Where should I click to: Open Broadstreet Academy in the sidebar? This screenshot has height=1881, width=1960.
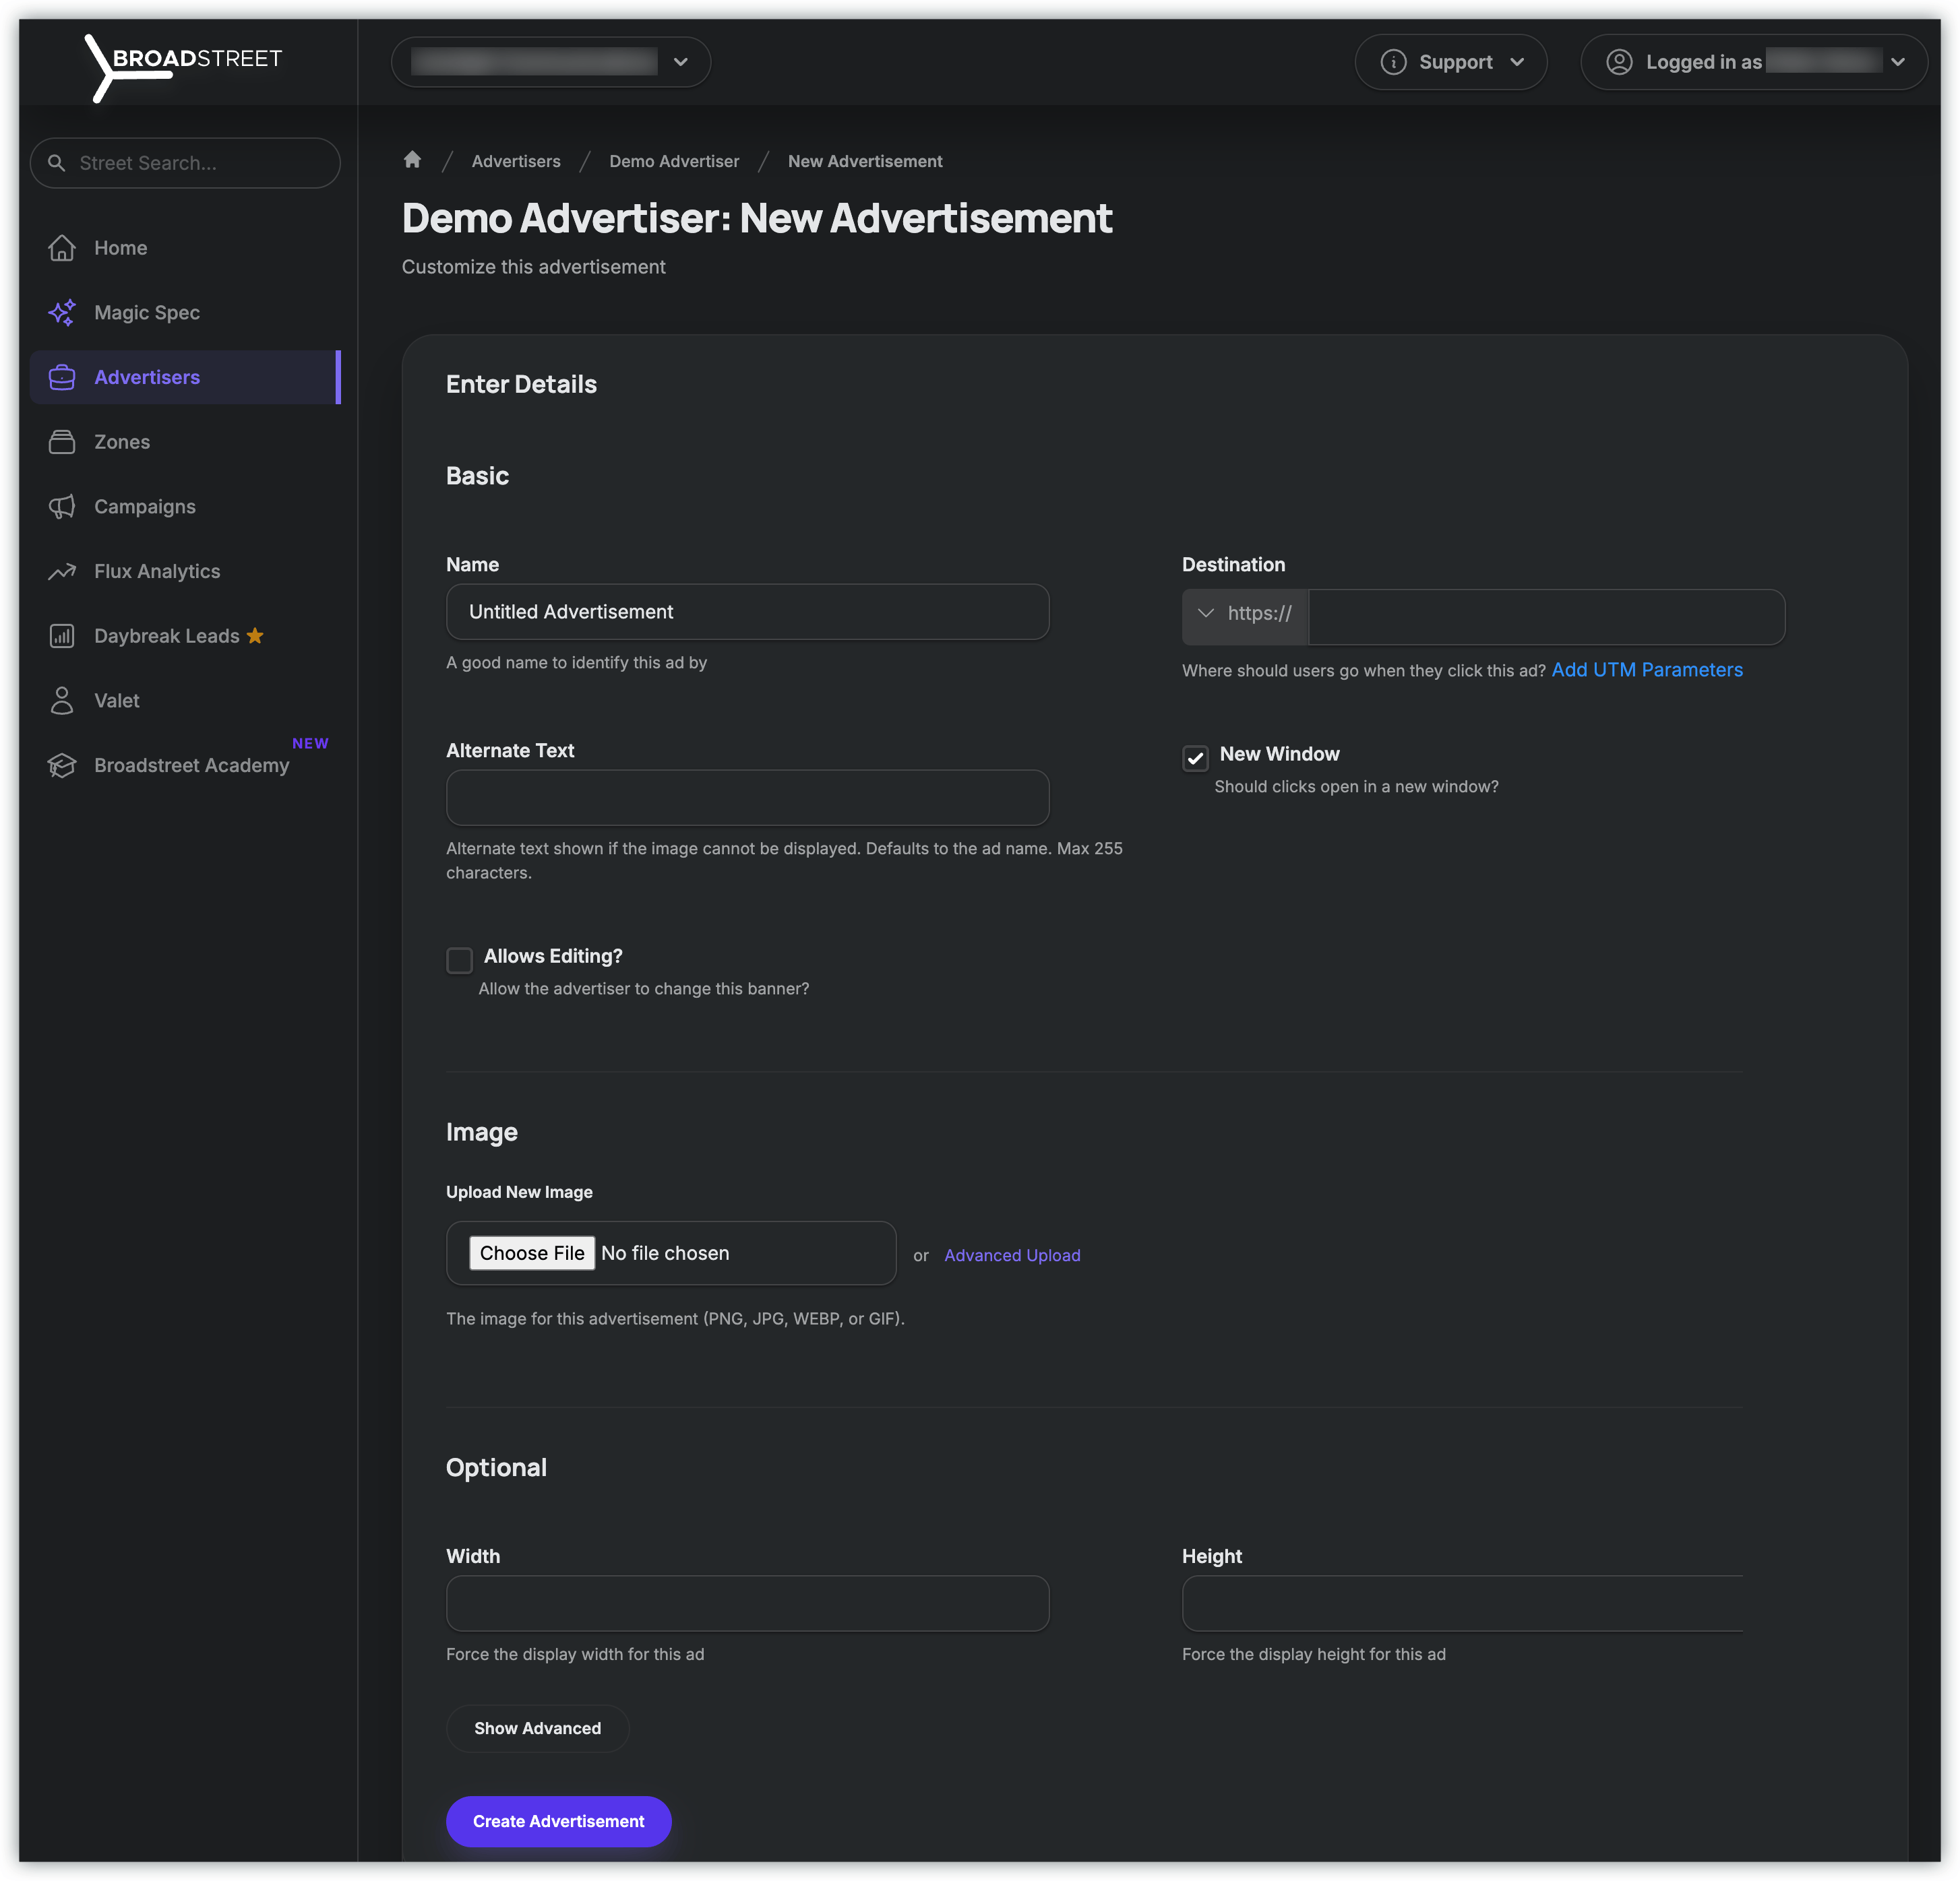tap(185, 765)
